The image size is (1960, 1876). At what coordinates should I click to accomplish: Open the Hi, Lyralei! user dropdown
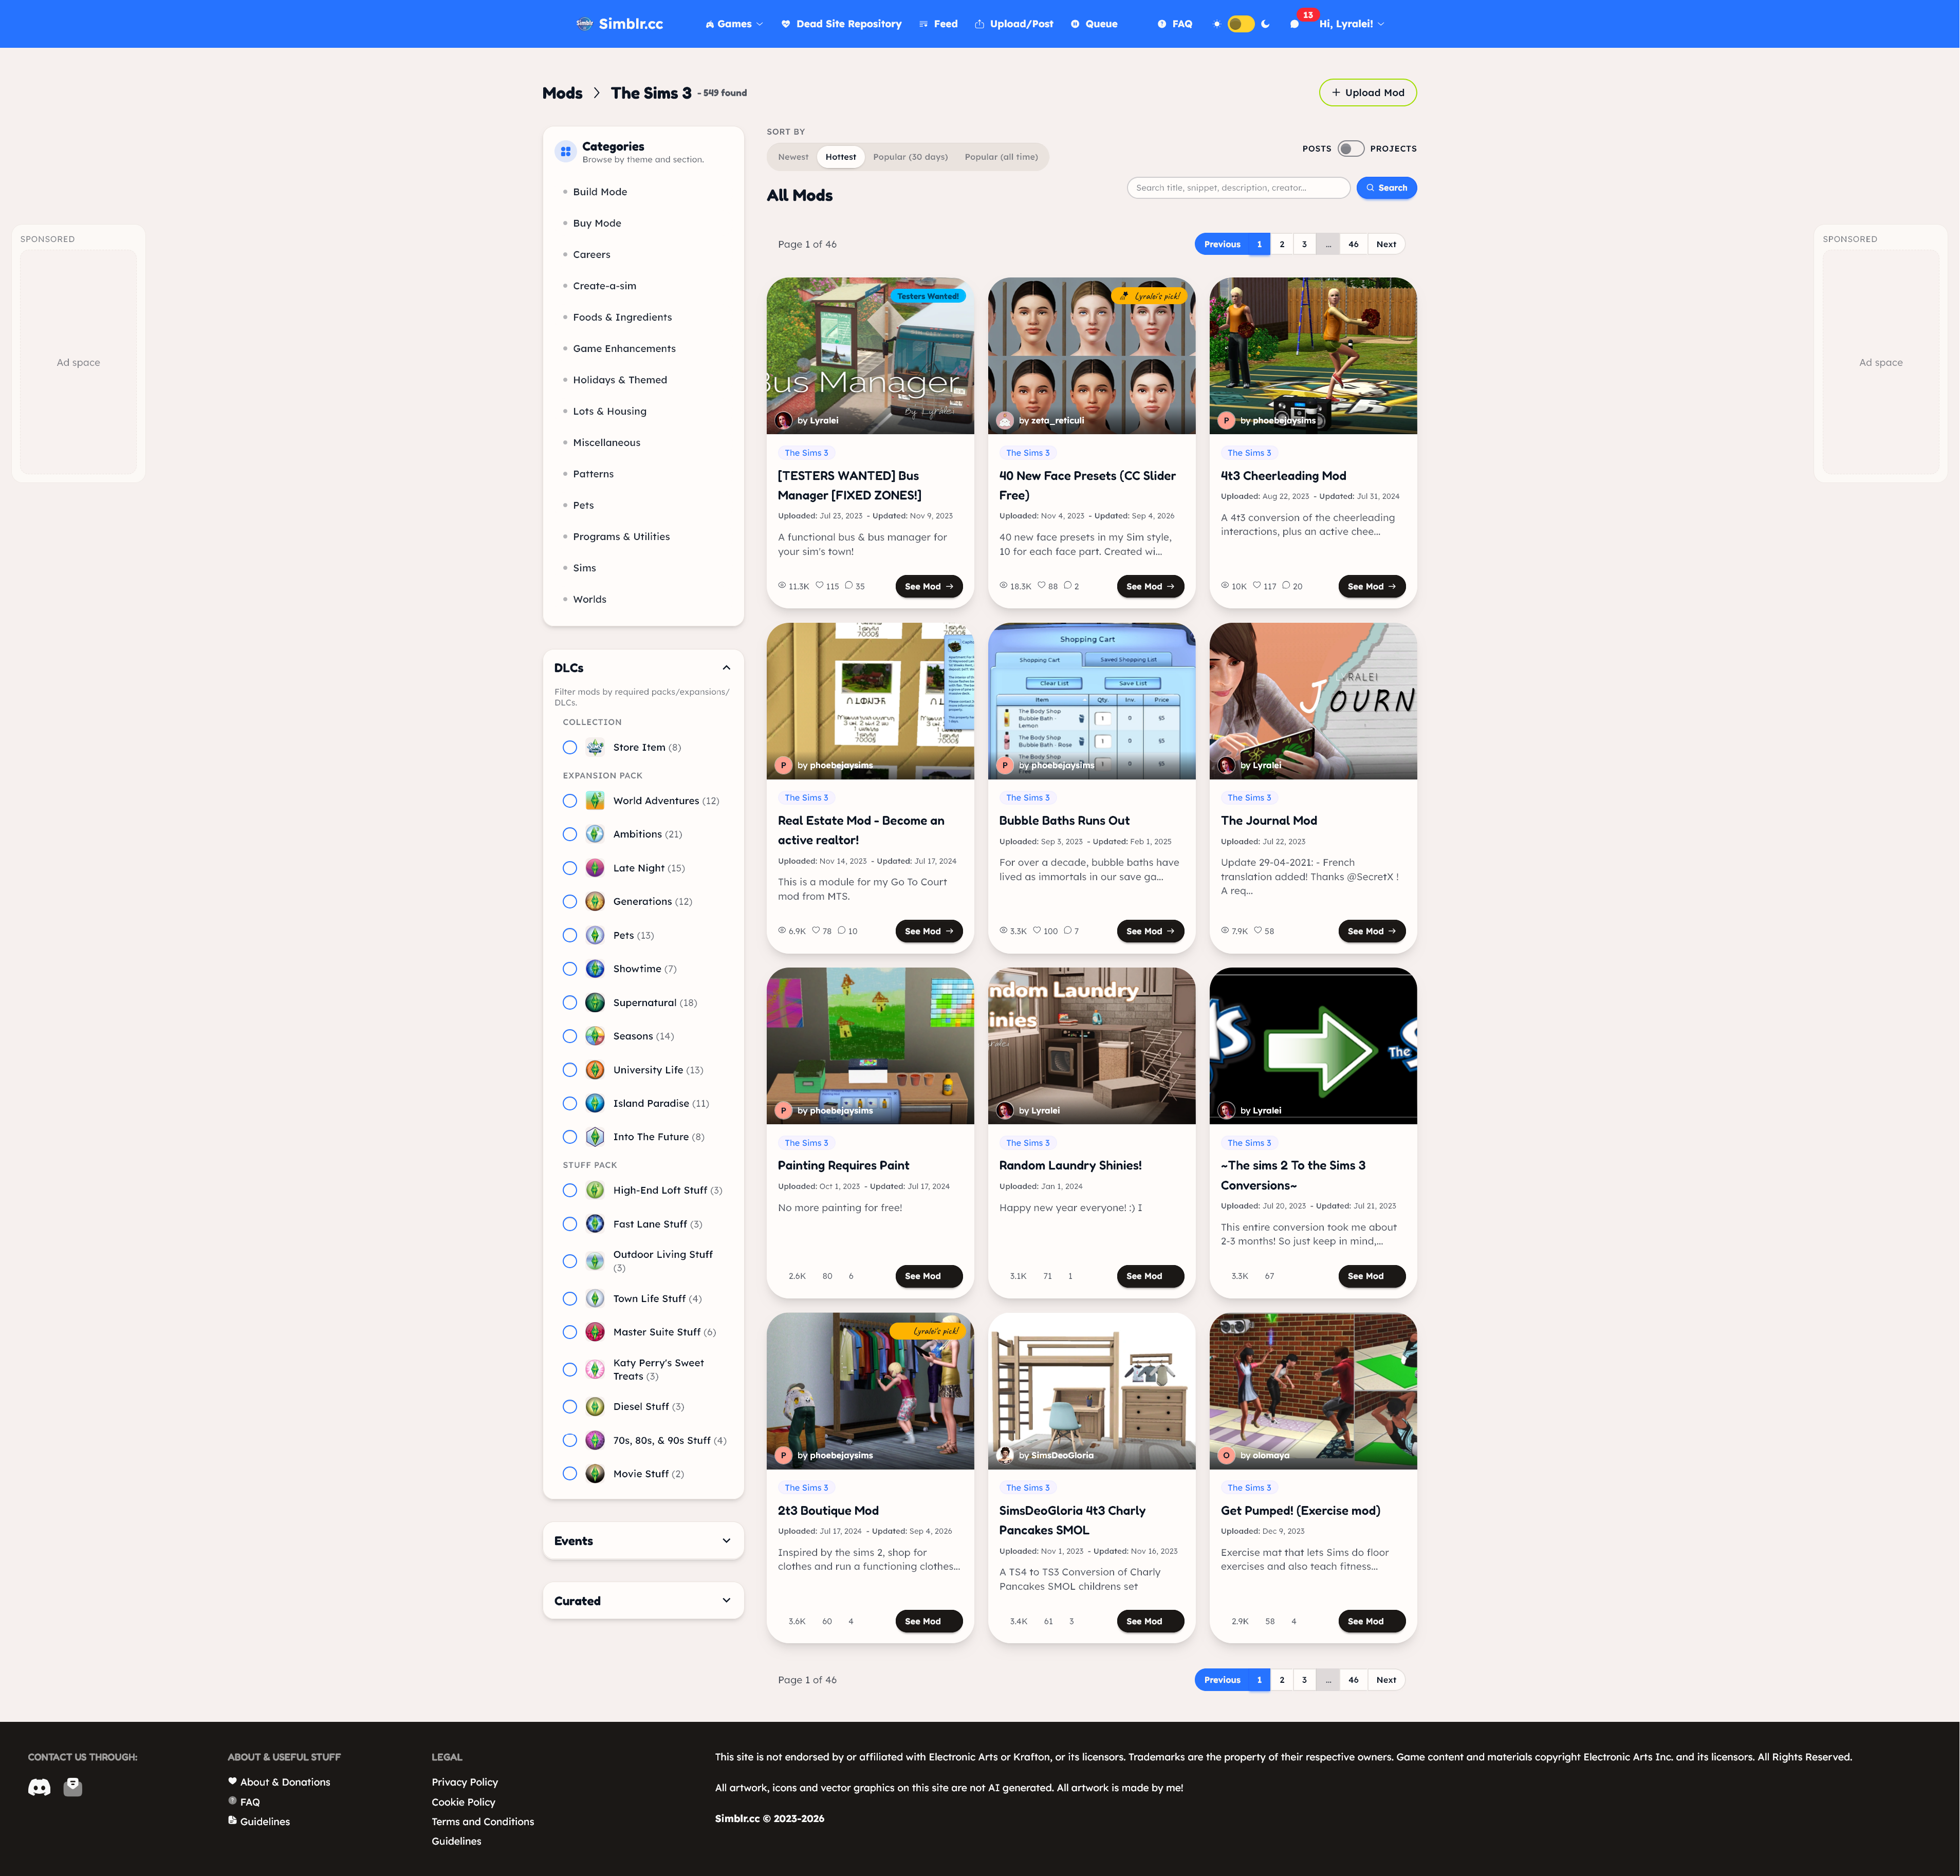coord(1352,24)
